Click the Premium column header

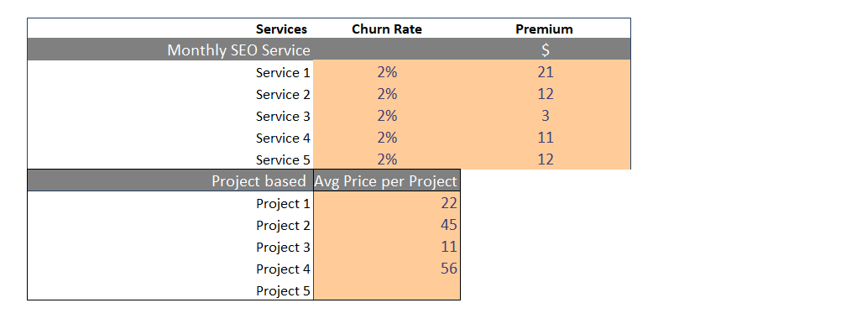(545, 29)
